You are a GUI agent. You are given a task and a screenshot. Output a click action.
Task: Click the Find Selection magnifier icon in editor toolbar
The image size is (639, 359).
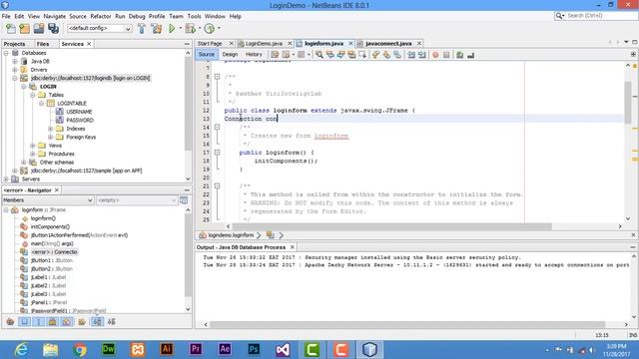click(319, 55)
